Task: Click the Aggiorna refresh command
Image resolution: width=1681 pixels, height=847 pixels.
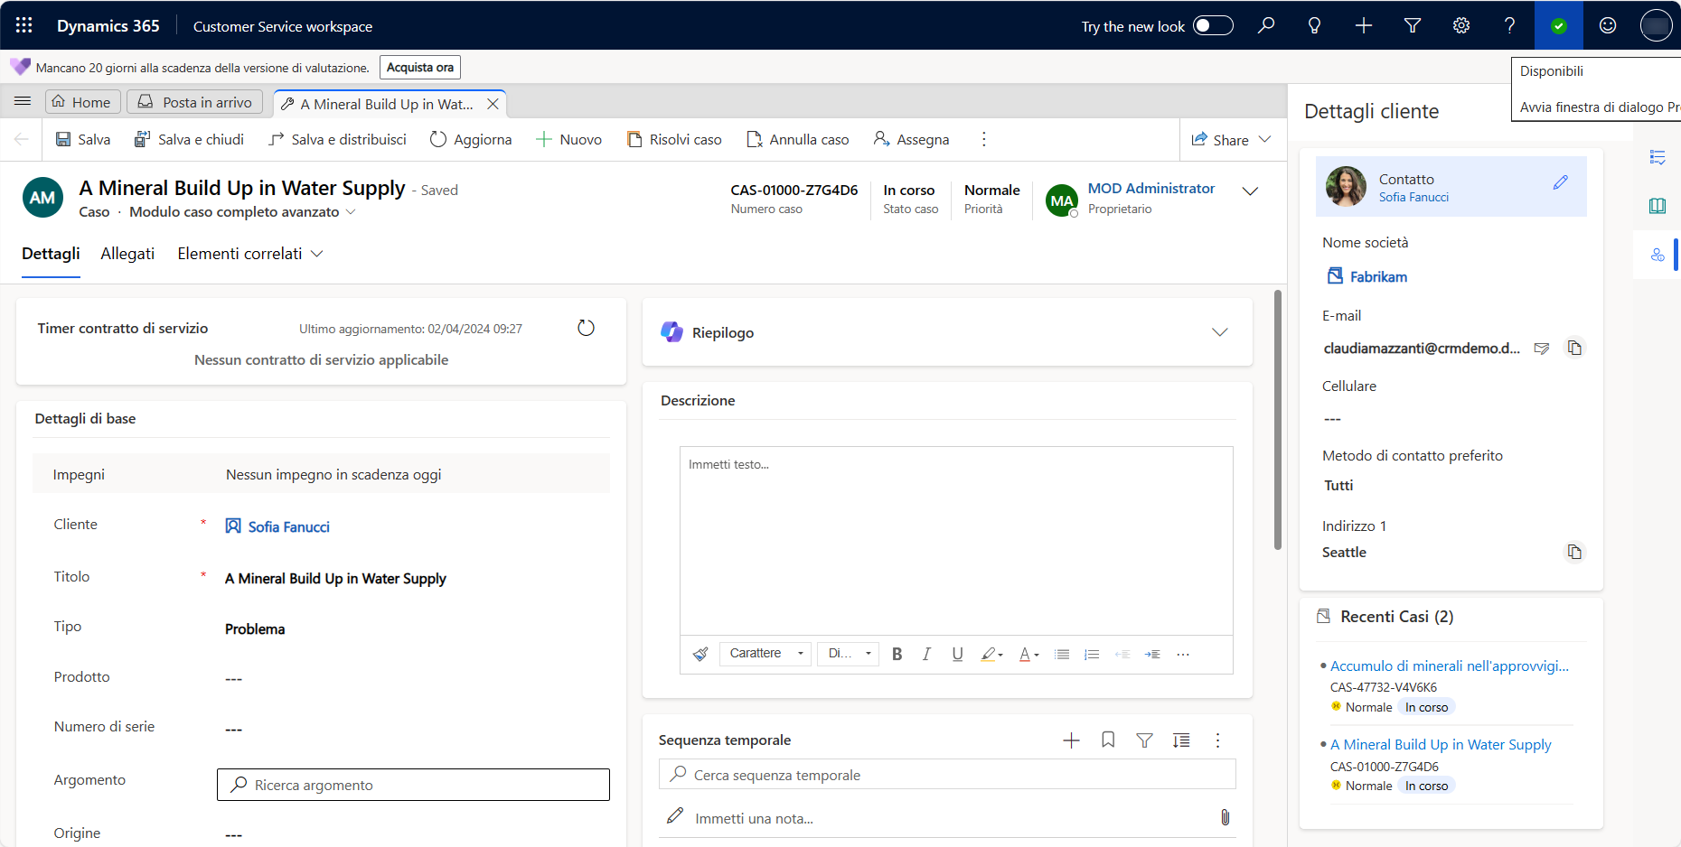Action: 471,139
